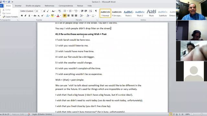Customize the quick access toolbar dropdown
The image size is (207, 116).
(x=12, y=2)
